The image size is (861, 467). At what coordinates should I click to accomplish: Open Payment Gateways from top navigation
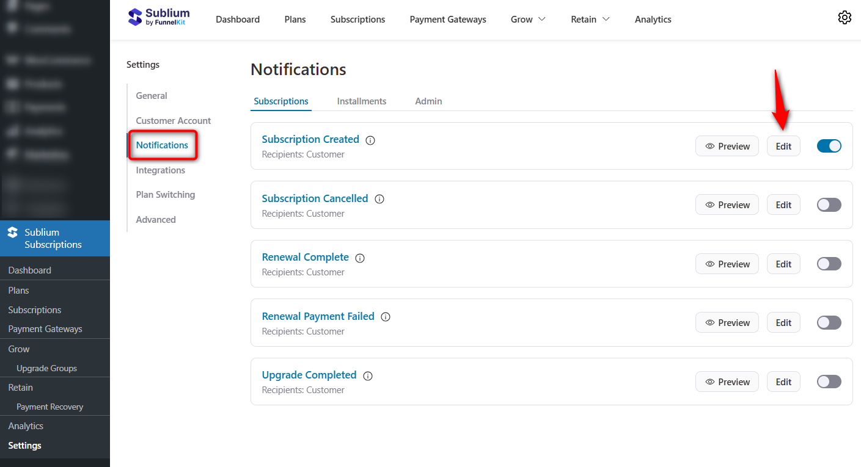447,19
